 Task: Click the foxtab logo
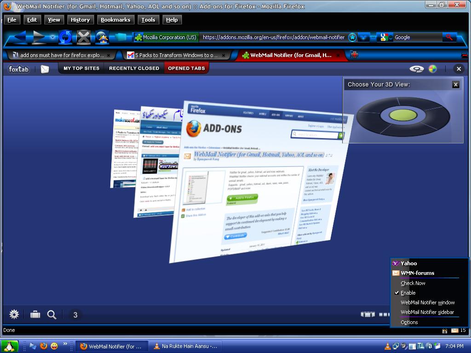pyautogui.click(x=18, y=69)
